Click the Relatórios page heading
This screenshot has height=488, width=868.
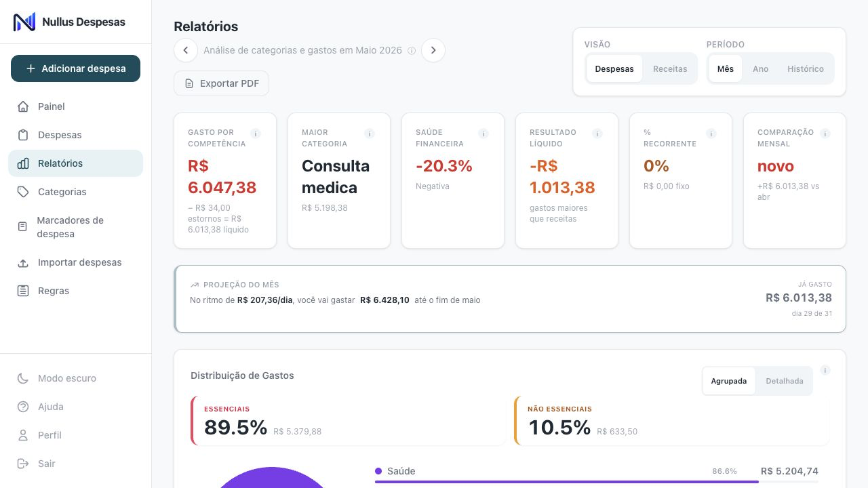click(206, 26)
